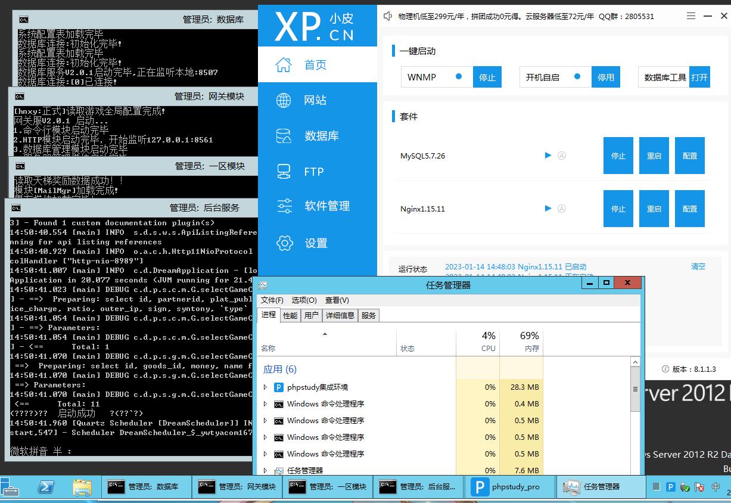Restart the MySQL5.7.26 service
Image resolution: width=731 pixels, height=503 pixels.
[x=654, y=156]
